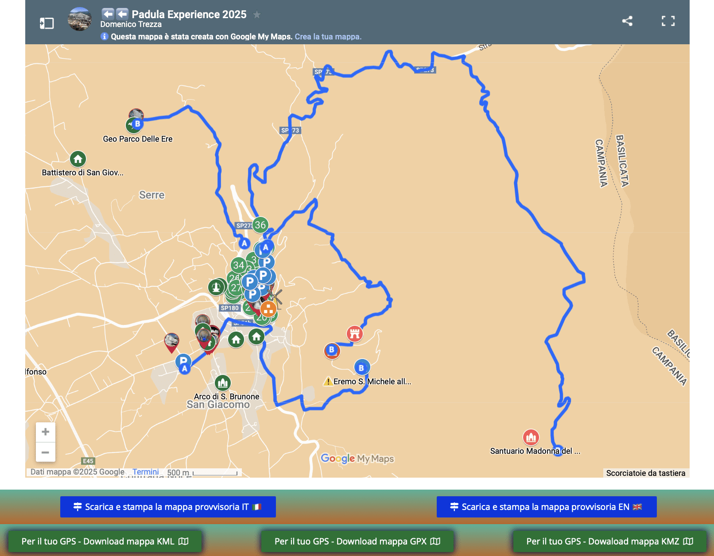Viewport: 714px width, 556px height.
Task: Zoom out on the map
Action: 45,452
